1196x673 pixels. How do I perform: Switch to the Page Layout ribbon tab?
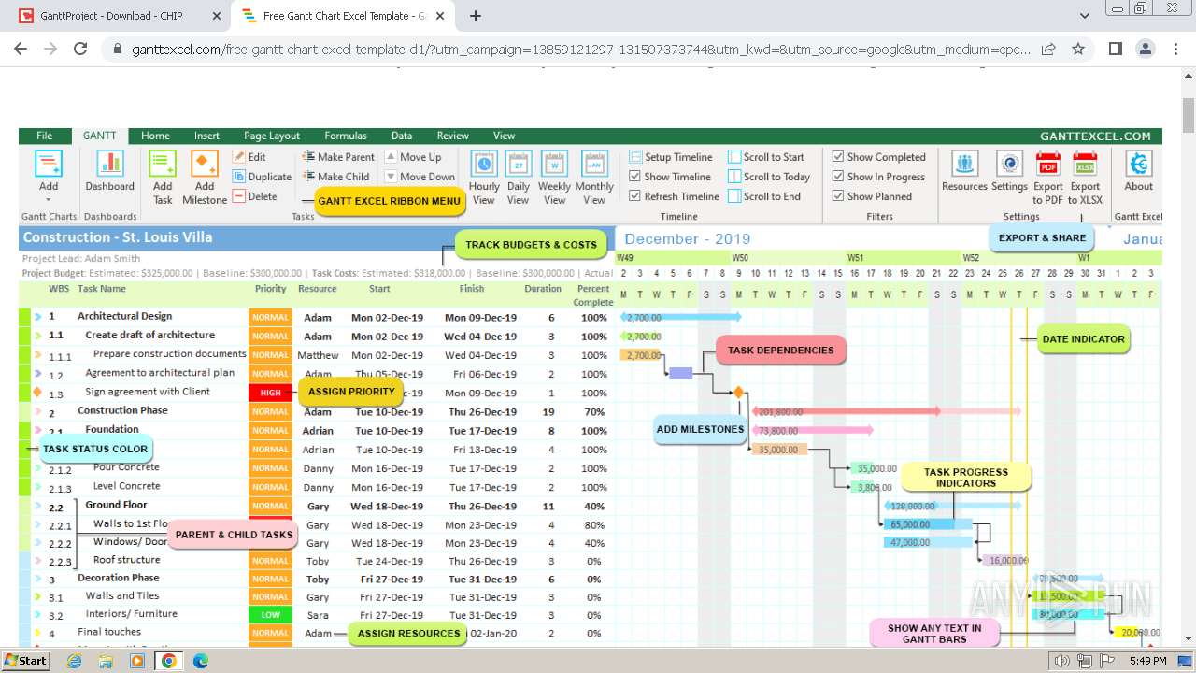(x=272, y=136)
